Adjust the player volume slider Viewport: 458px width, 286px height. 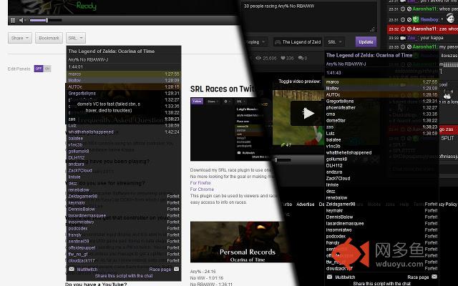pos(46,20)
